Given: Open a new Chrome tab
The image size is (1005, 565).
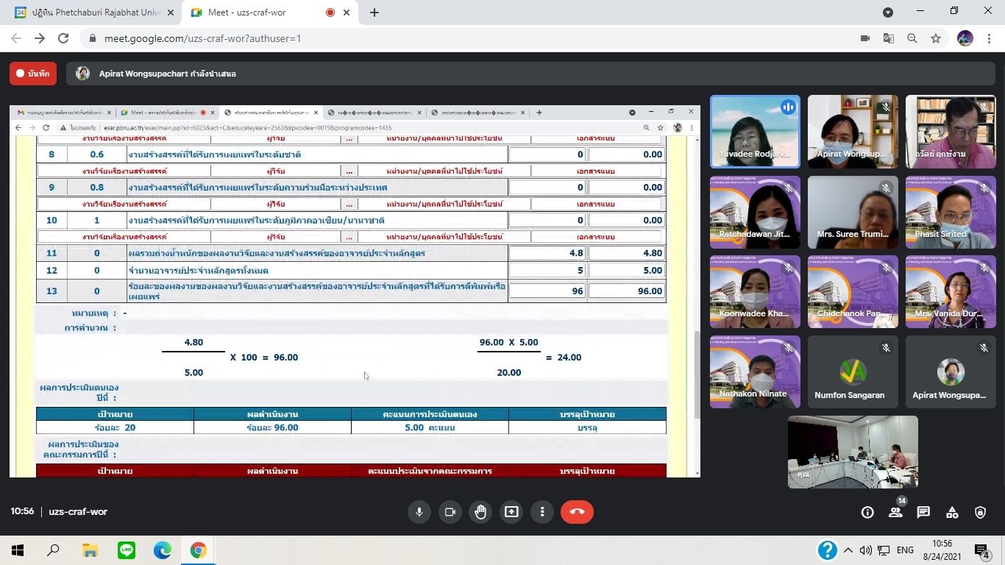Looking at the screenshot, I should (374, 13).
